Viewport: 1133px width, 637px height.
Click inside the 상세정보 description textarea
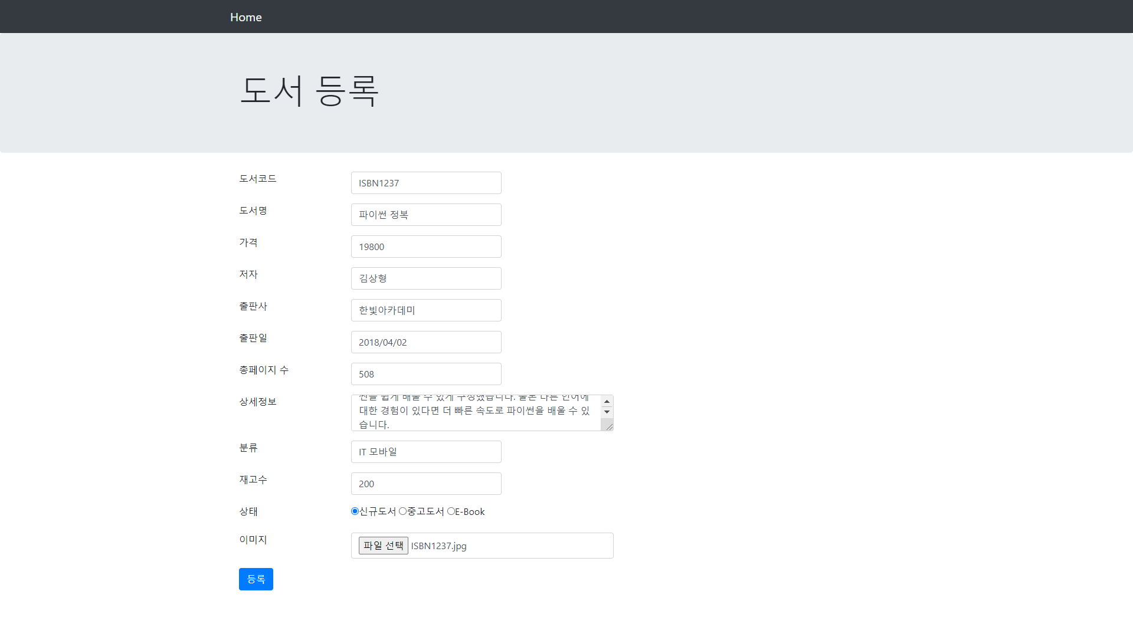[x=475, y=413]
